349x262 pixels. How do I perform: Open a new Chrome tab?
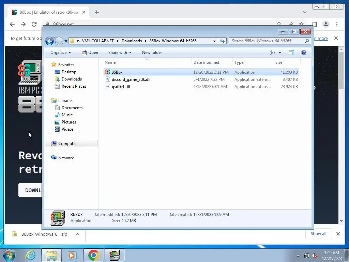tap(96, 12)
